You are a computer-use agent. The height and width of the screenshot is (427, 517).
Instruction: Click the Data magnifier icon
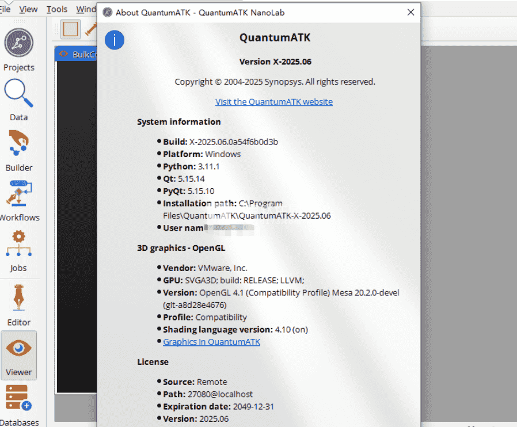[x=18, y=99]
